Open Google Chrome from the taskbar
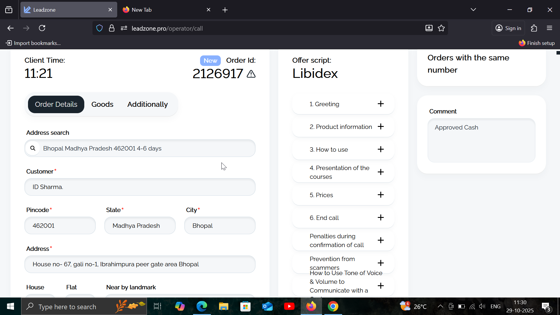560x315 pixels. [x=333, y=307]
